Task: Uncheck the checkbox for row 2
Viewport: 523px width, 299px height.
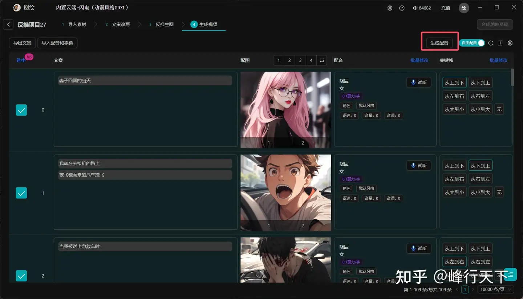Action: tap(21, 276)
